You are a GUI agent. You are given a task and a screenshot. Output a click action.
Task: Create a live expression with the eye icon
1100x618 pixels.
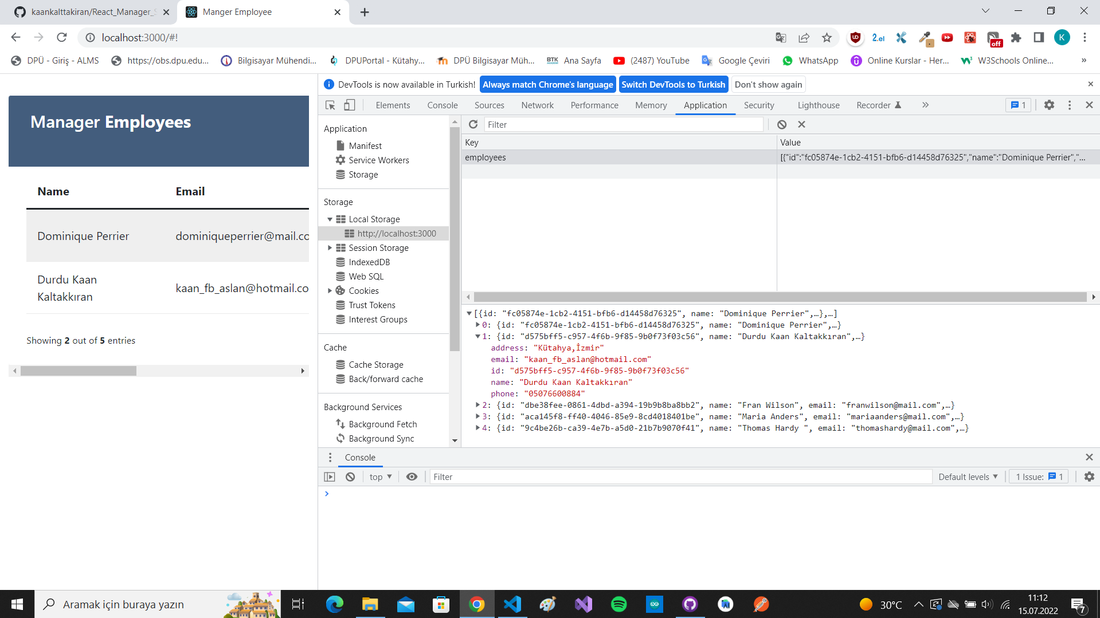pyautogui.click(x=412, y=477)
